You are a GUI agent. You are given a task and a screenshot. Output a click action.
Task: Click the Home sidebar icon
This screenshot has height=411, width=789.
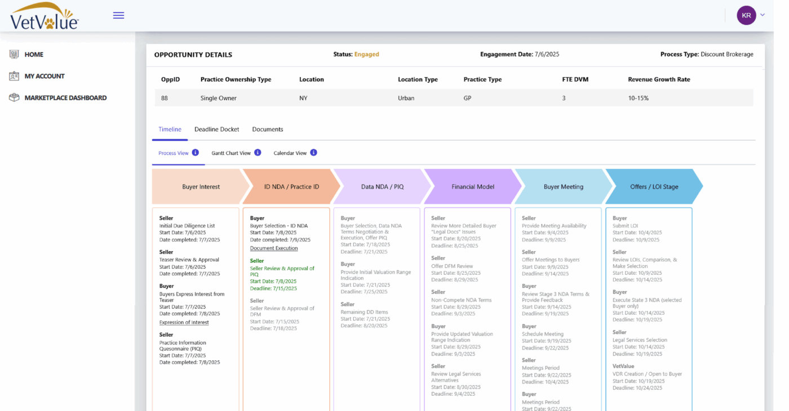(14, 55)
